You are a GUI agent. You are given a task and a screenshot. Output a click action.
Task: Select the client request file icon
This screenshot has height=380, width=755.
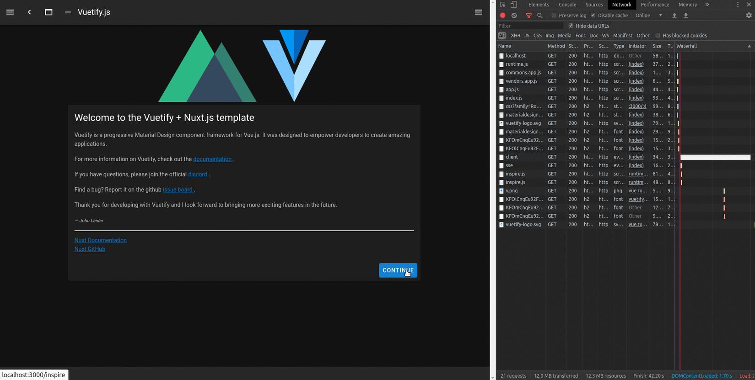tap(502, 157)
